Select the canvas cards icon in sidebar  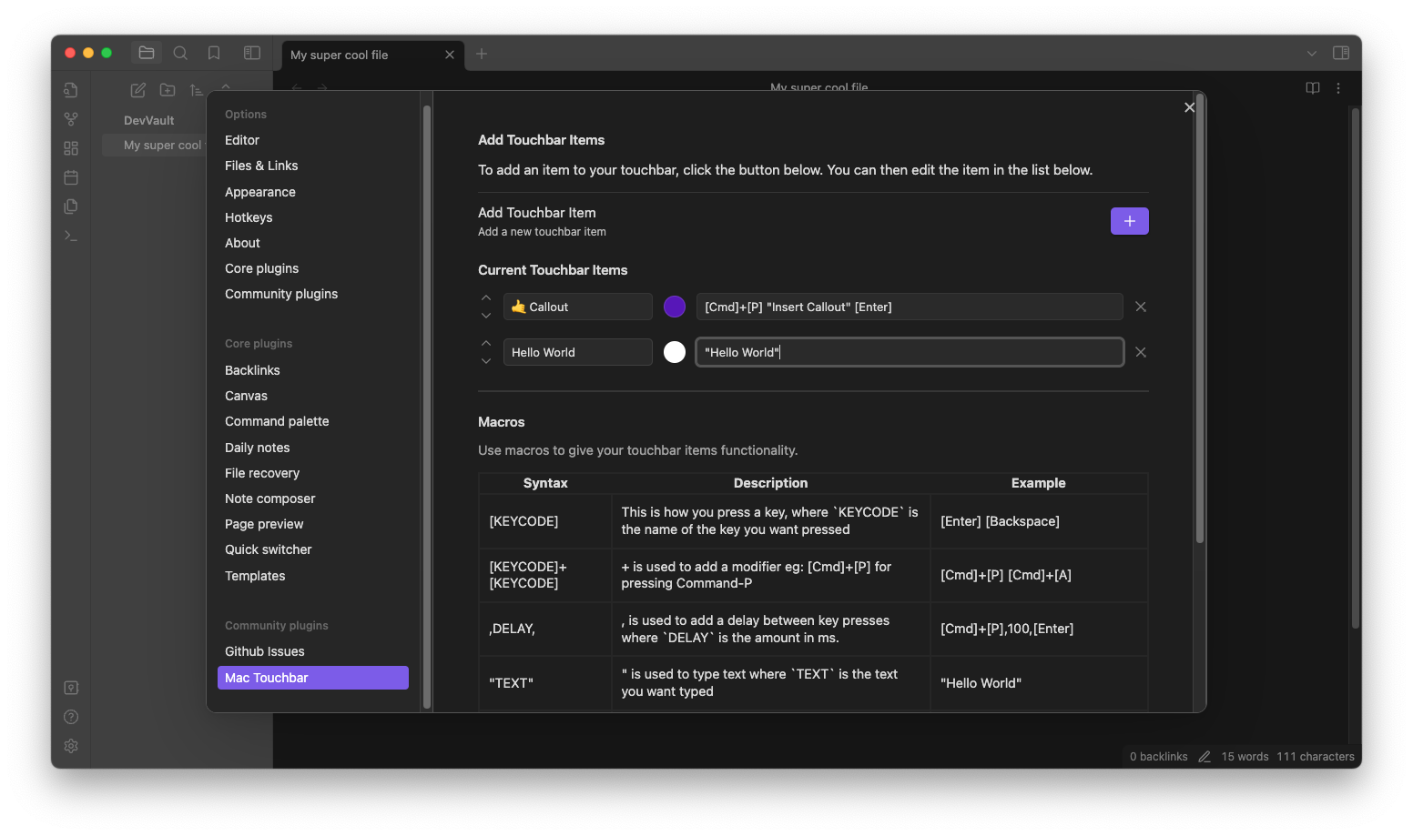71,147
